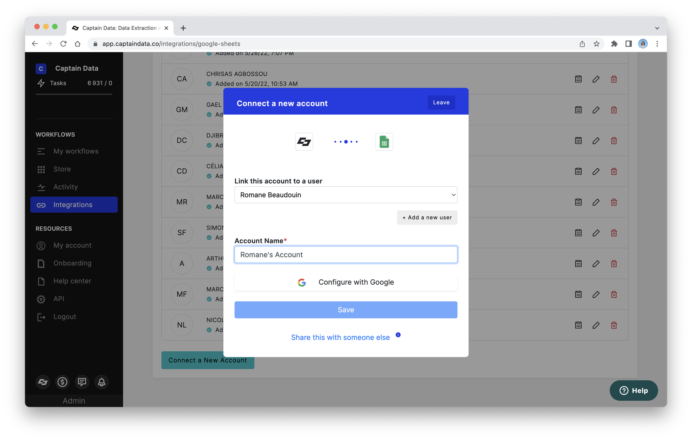Open Help center in sidebar
The width and height of the screenshot is (692, 440).
[74, 281]
